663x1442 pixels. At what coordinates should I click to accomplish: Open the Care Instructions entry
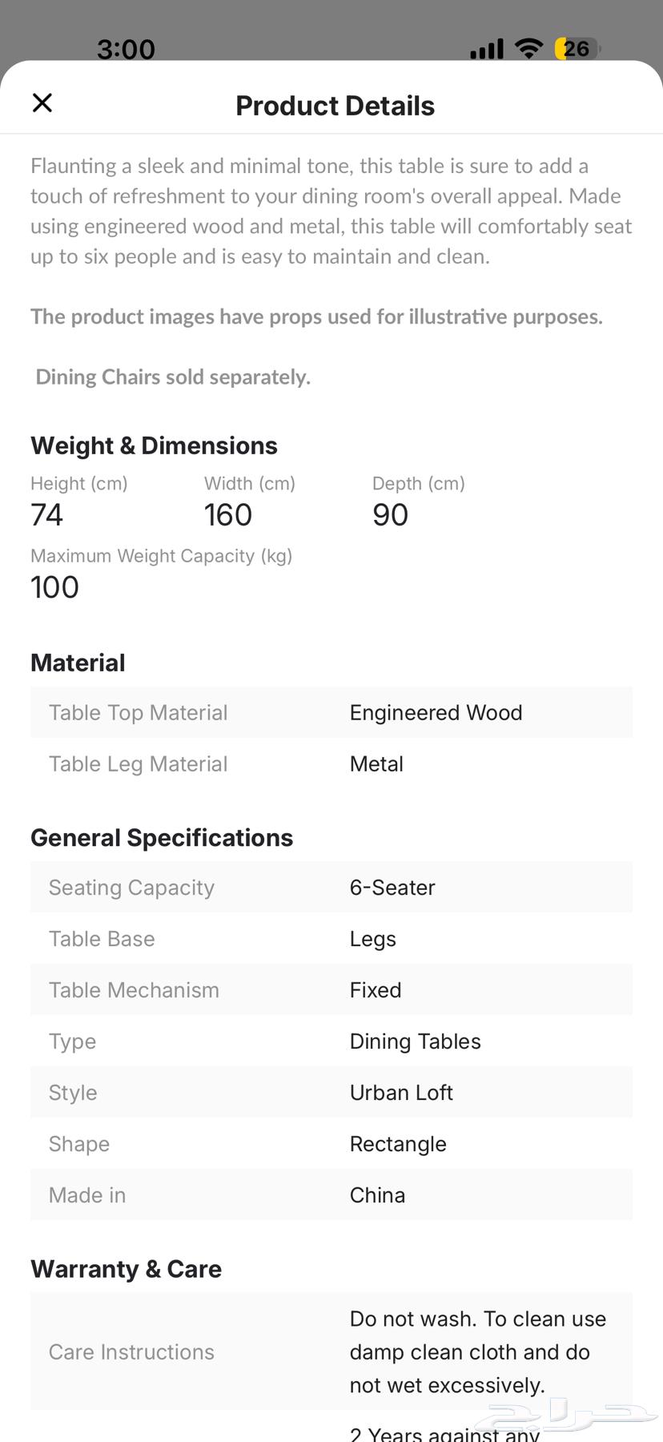click(x=331, y=1351)
